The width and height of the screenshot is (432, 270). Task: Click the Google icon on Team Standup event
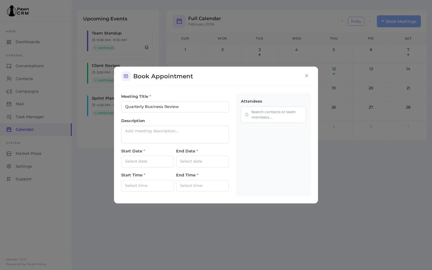coord(147,47)
